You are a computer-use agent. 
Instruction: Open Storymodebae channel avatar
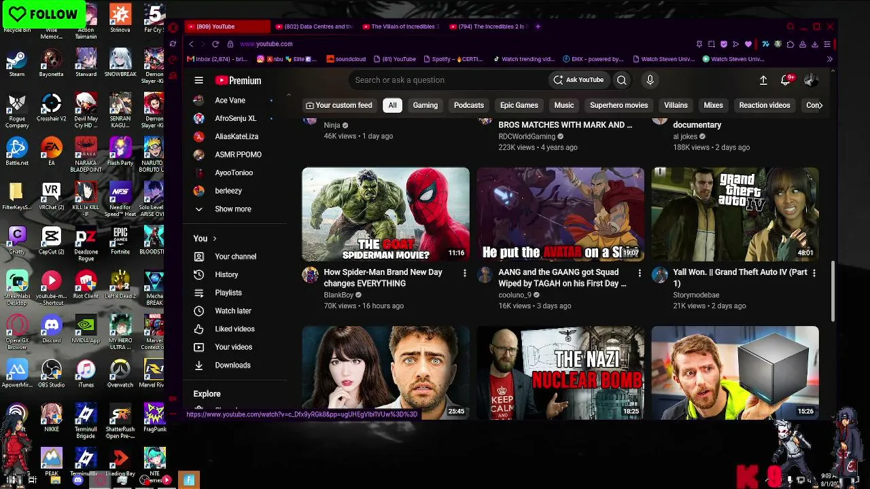pyautogui.click(x=660, y=274)
